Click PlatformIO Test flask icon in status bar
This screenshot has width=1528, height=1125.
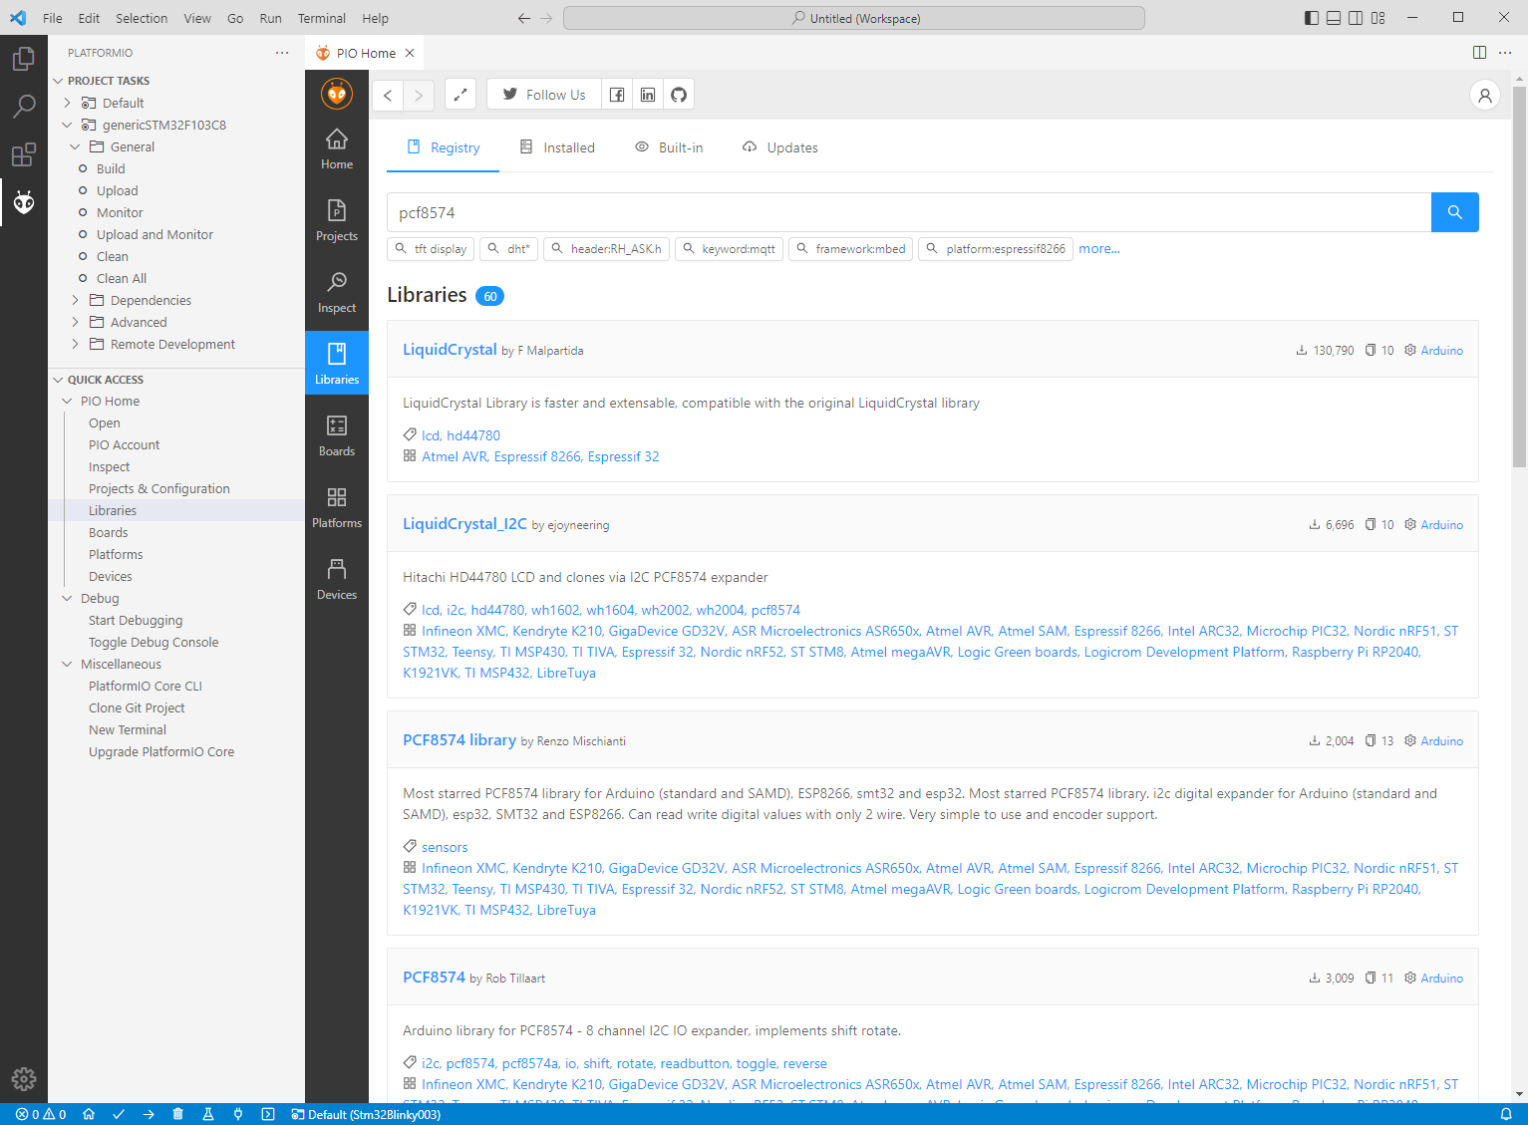point(208,1114)
